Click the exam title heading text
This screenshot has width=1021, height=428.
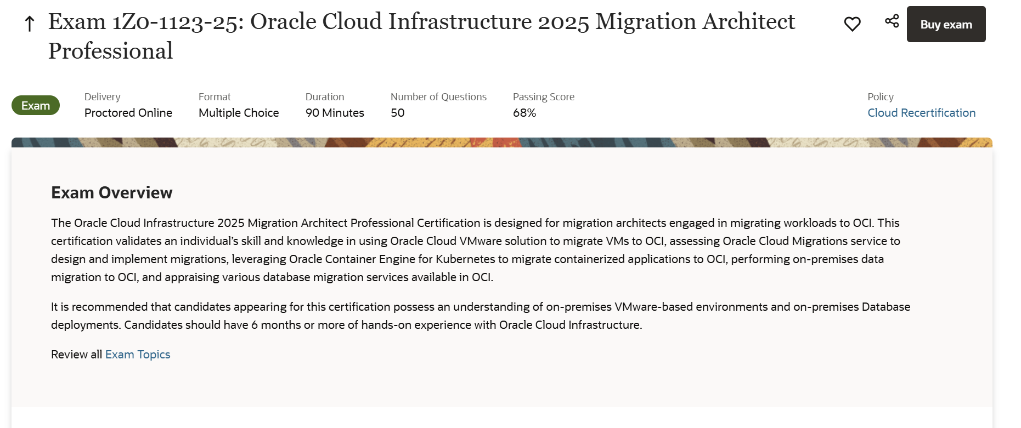[421, 36]
